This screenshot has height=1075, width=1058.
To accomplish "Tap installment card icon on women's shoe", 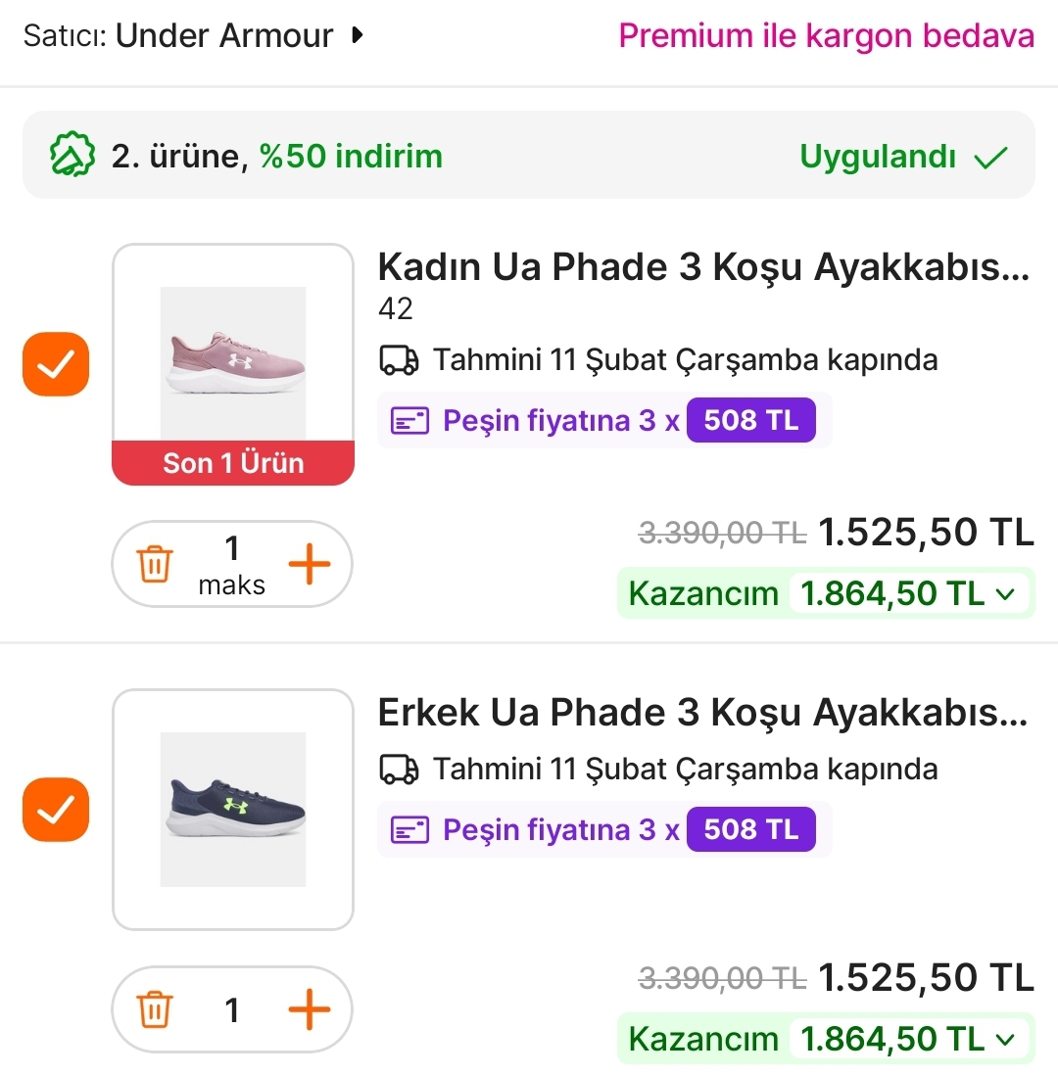I will pos(409,422).
